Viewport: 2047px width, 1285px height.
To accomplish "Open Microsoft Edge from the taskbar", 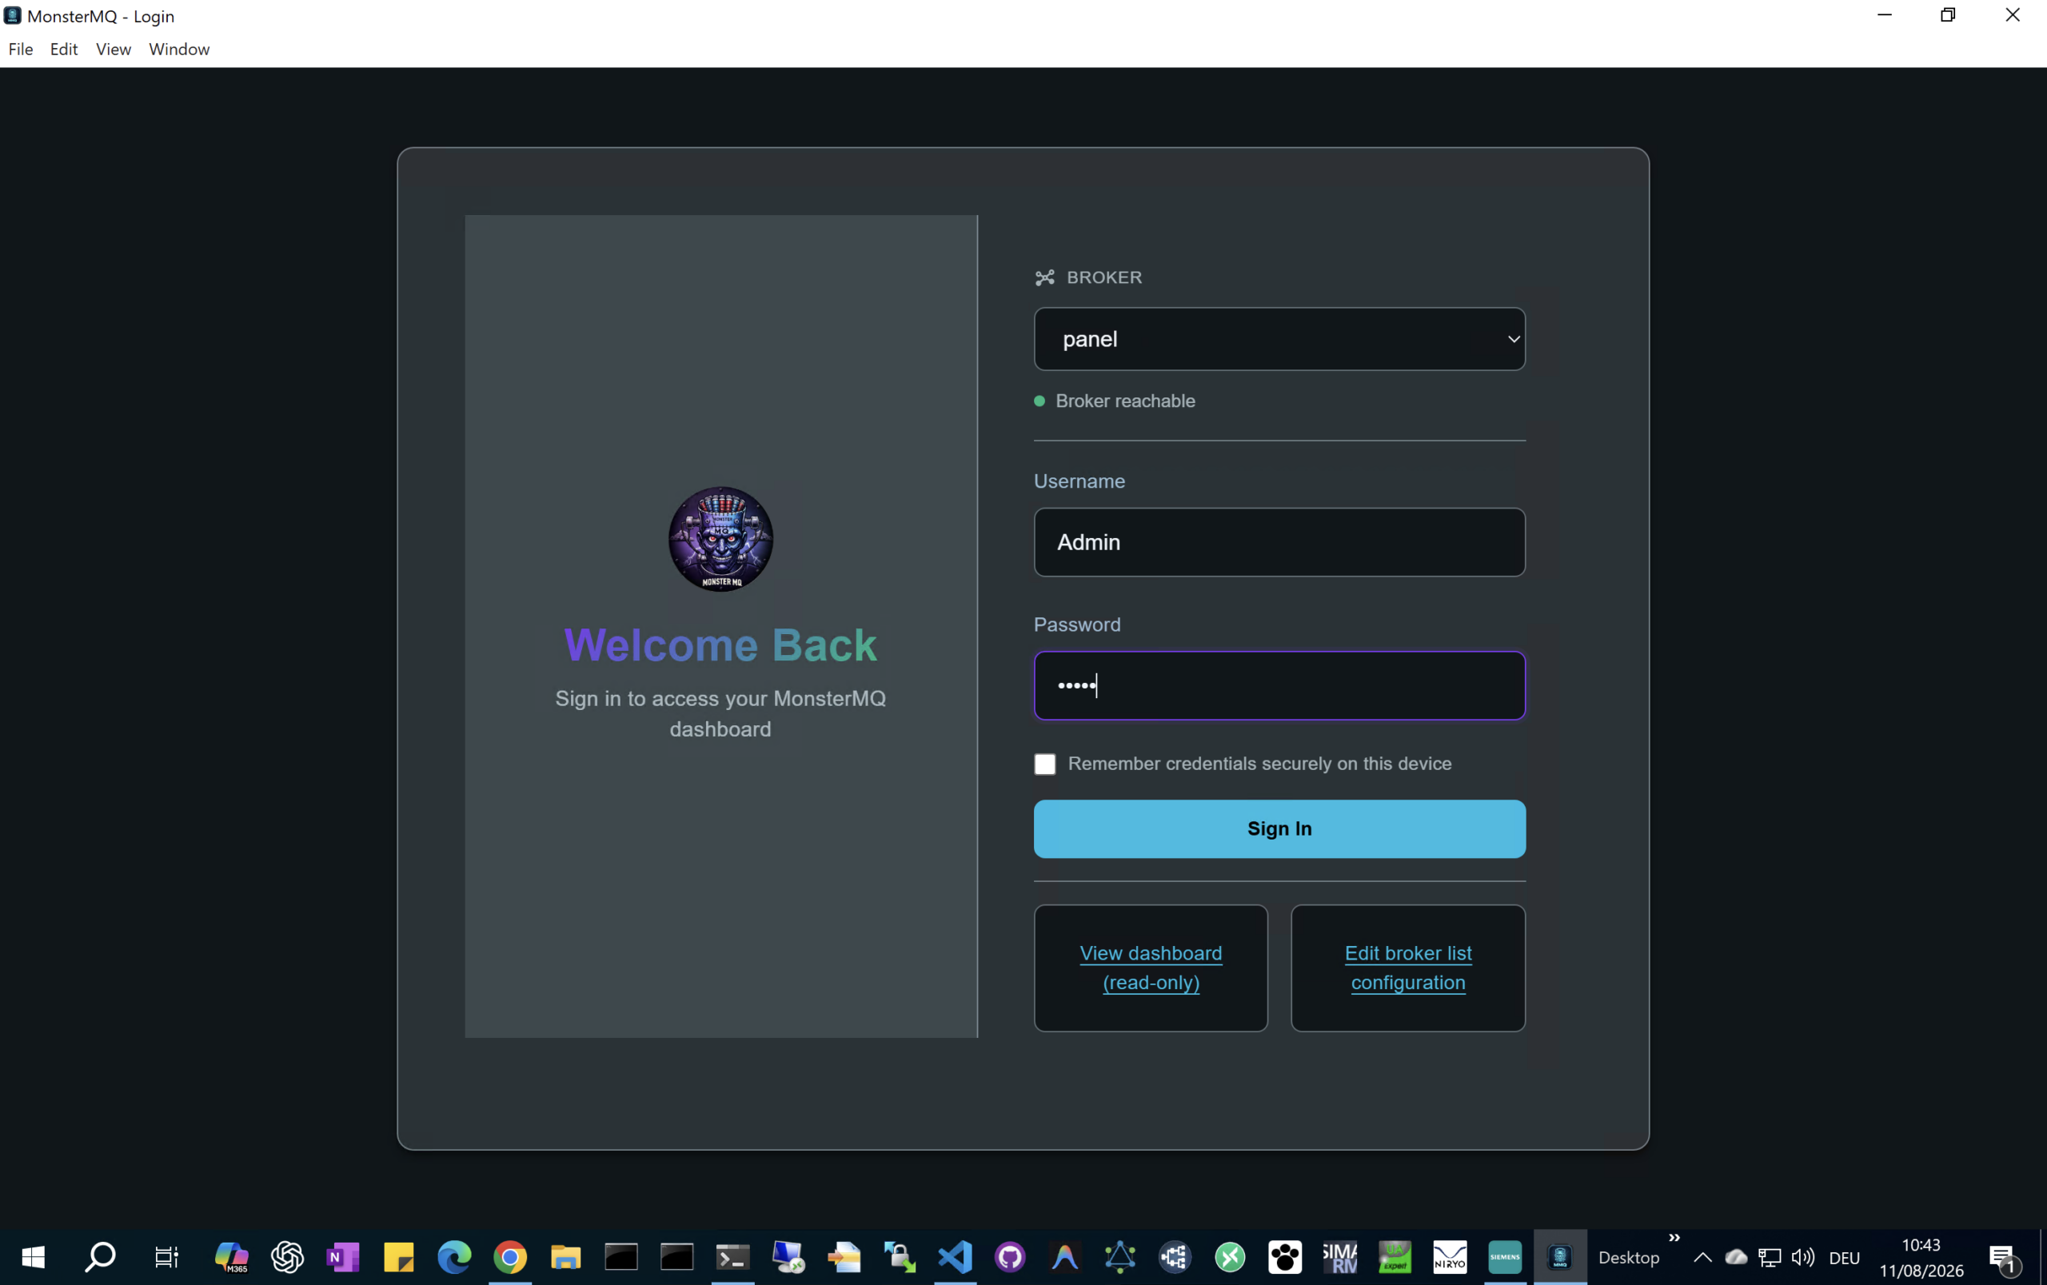I will tap(453, 1257).
